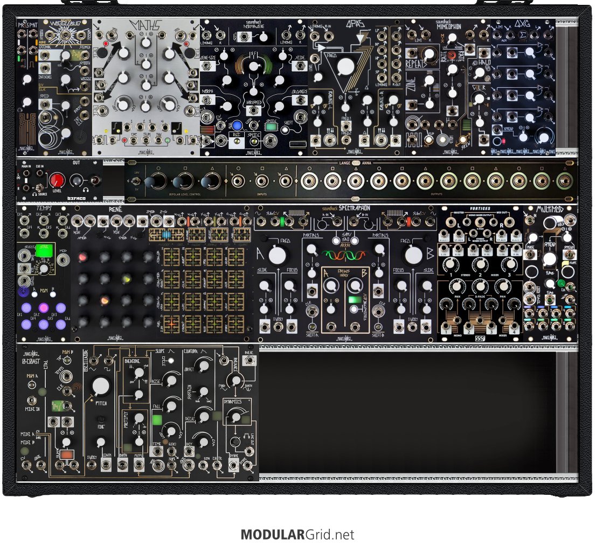Turn the yellow-lit knob on René's grid
Screen dimensions: 596x546
(126, 279)
